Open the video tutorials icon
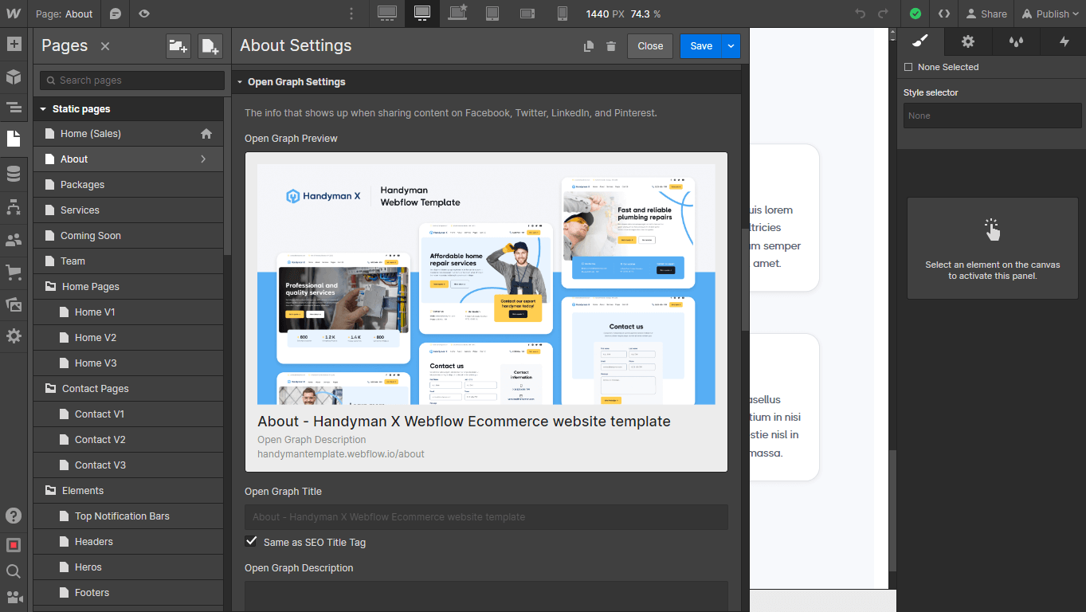Image resolution: width=1086 pixels, height=612 pixels. (x=14, y=597)
